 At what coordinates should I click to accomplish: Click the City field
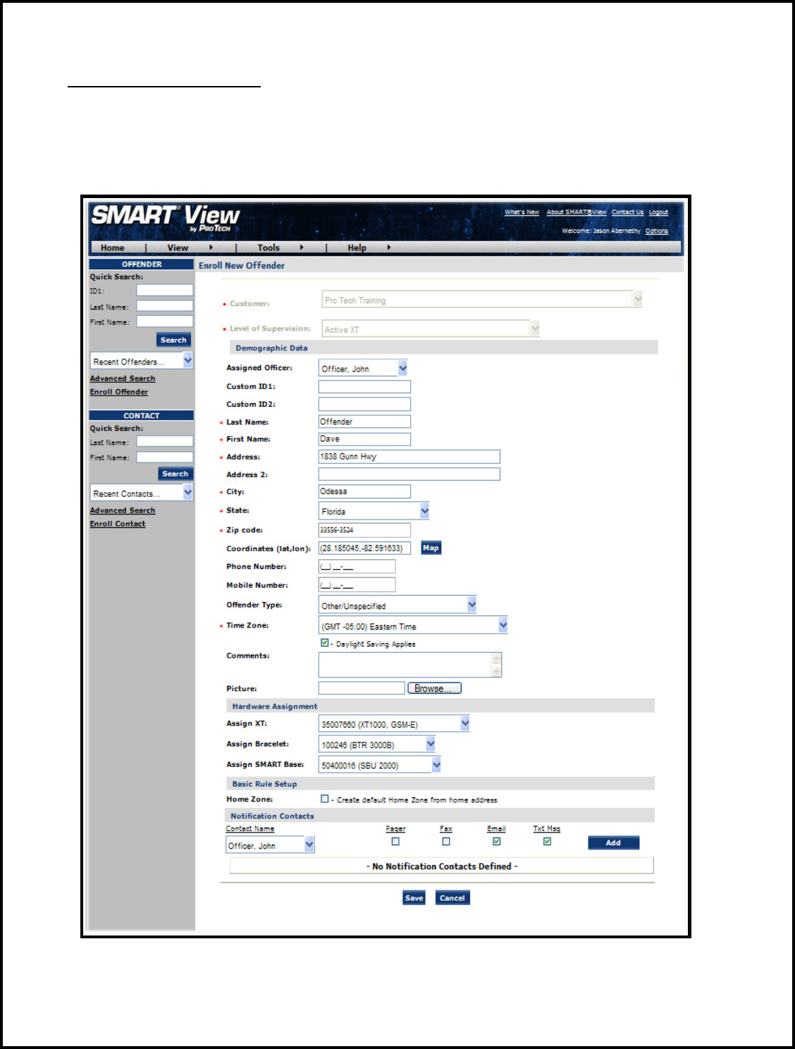pos(364,491)
